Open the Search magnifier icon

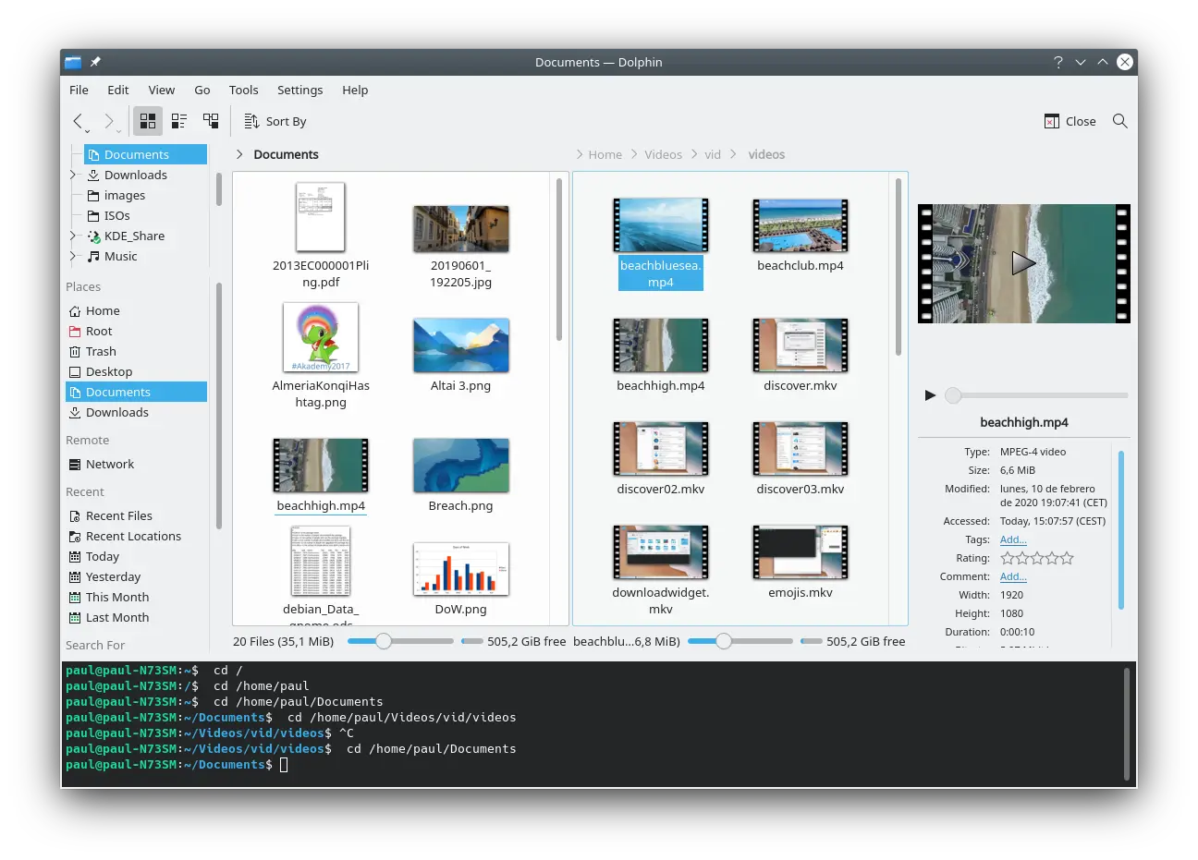coord(1119,121)
